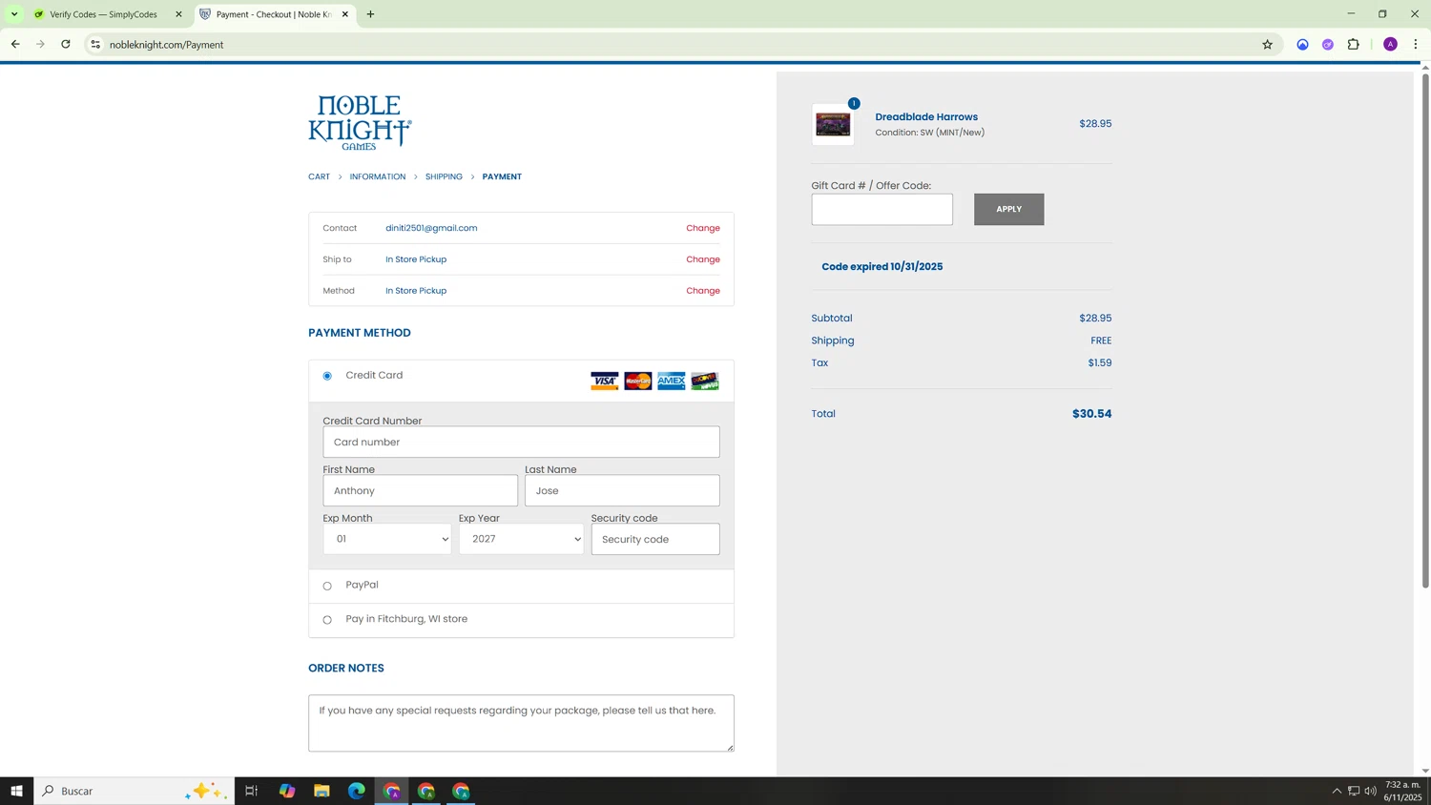Click the Discover card icon
Image resolution: width=1431 pixels, height=805 pixels.
[x=705, y=382]
